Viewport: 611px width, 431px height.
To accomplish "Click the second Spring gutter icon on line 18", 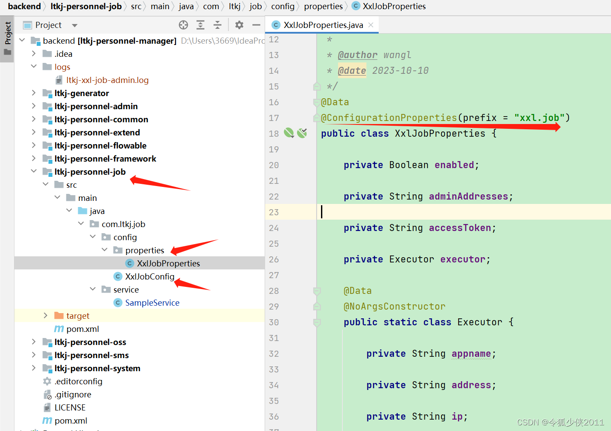I will 302,133.
